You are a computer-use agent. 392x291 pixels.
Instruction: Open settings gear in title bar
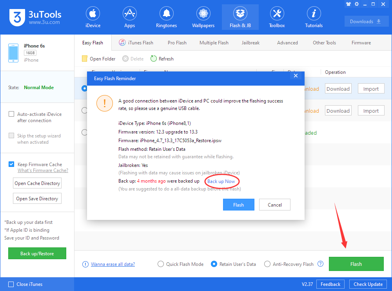tap(357, 4)
